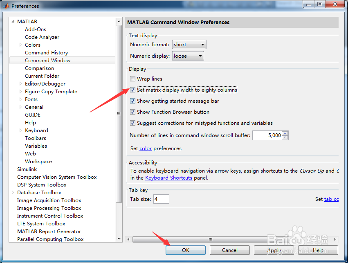Select Instrument Control Toolbox
Viewport: 348px width, 263px height.
pos(50,216)
